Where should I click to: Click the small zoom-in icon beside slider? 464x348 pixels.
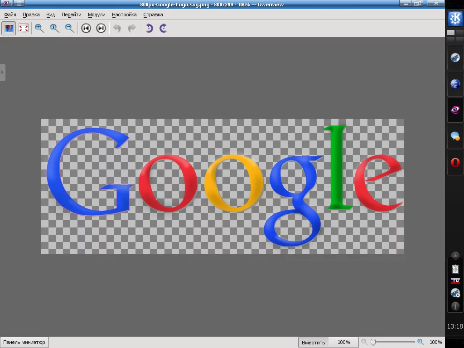420,342
